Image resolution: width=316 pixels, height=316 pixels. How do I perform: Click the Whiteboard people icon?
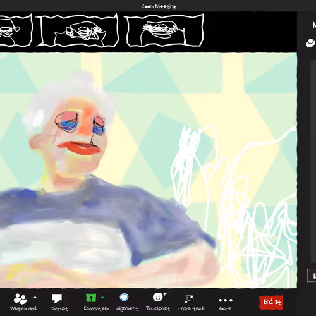pyautogui.click(x=20, y=299)
